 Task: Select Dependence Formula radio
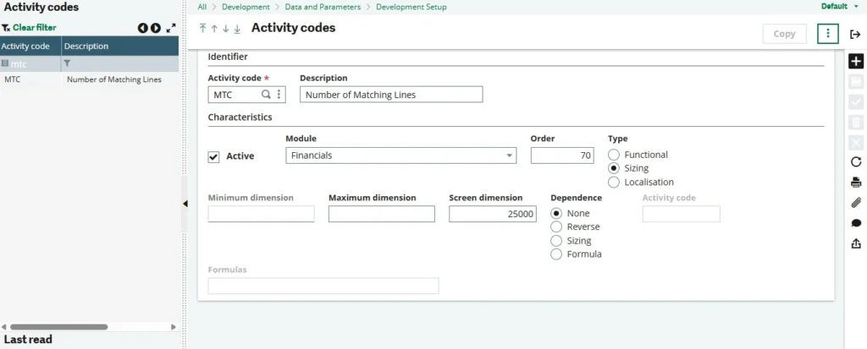click(x=556, y=254)
